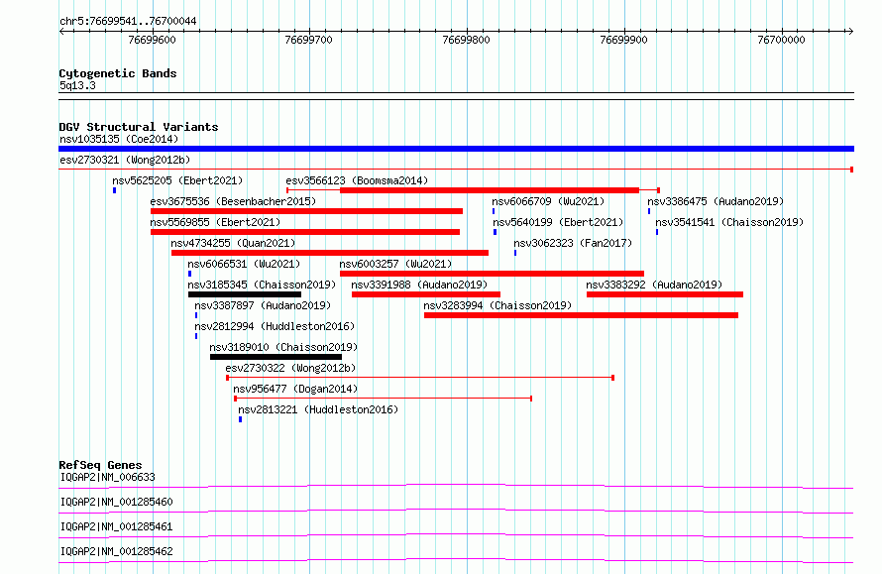882x574 pixels.
Task: Click the Cytogenetic Bands track heading
Action: (118, 73)
